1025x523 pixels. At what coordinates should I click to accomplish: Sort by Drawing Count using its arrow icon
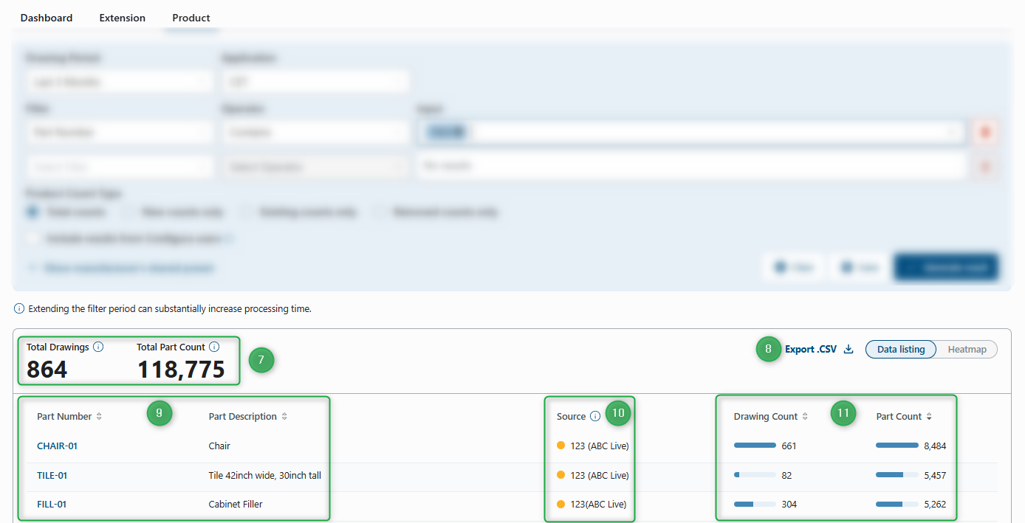[x=805, y=416]
